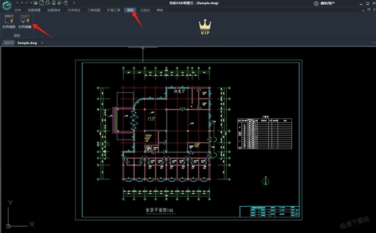Close the Sample.dwg document tab
This screenshot has height=233, width=376.
pyautogui.click(x=42, y=43)
